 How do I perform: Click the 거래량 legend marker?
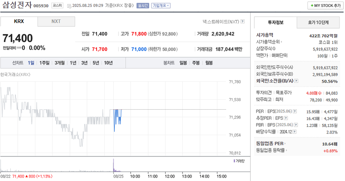coord(234,161)
